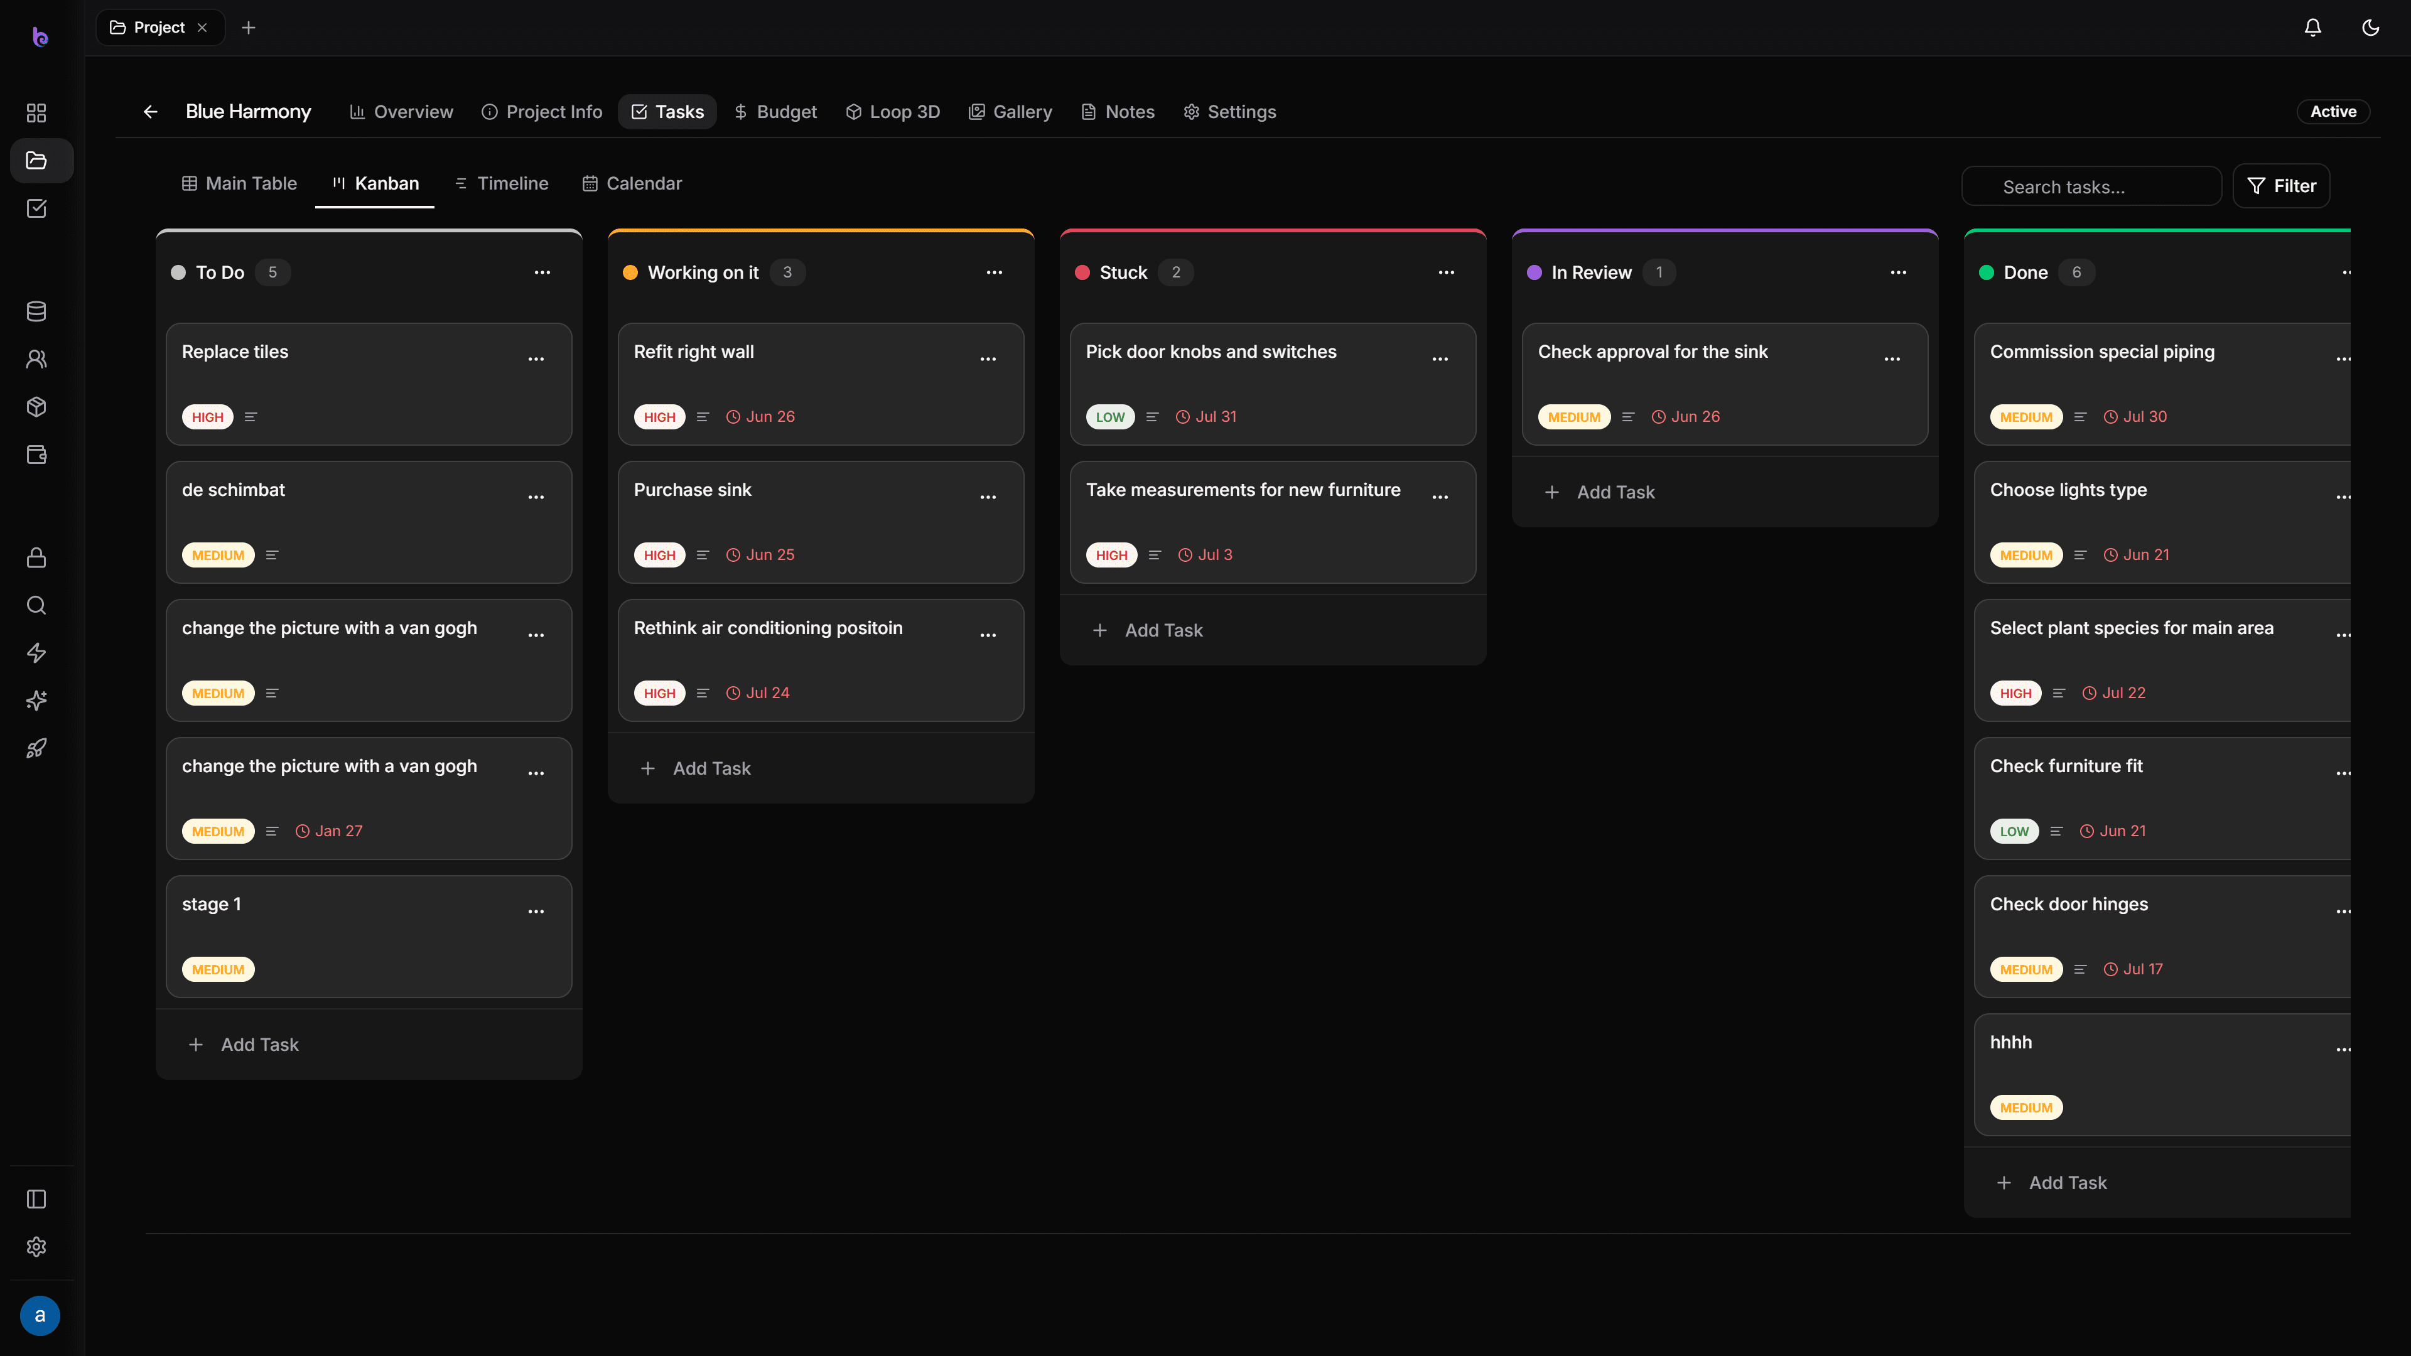The height and width of the screenshot is (1356, 2411).
Task: Toggle the sidebar panel layout icon
Action: [36, 1200]
